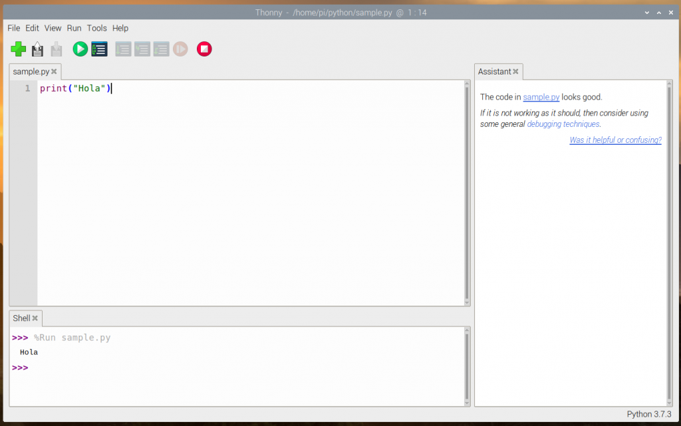Start debugging with the Debug script icon
681x426 pixels.
(x=99, y=49)
